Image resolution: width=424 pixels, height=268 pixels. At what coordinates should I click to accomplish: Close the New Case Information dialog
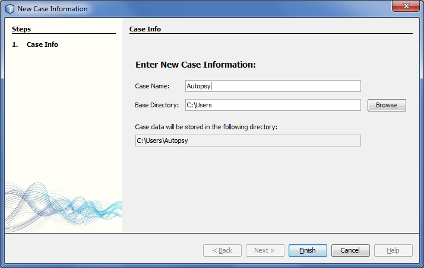point(406,6)
